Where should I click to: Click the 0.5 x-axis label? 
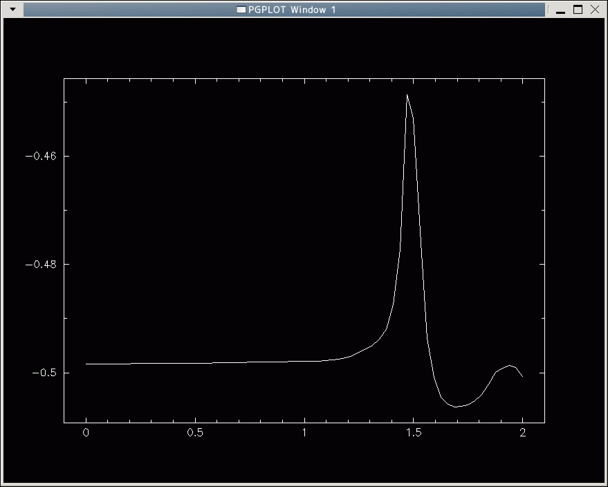pos(195,433)
